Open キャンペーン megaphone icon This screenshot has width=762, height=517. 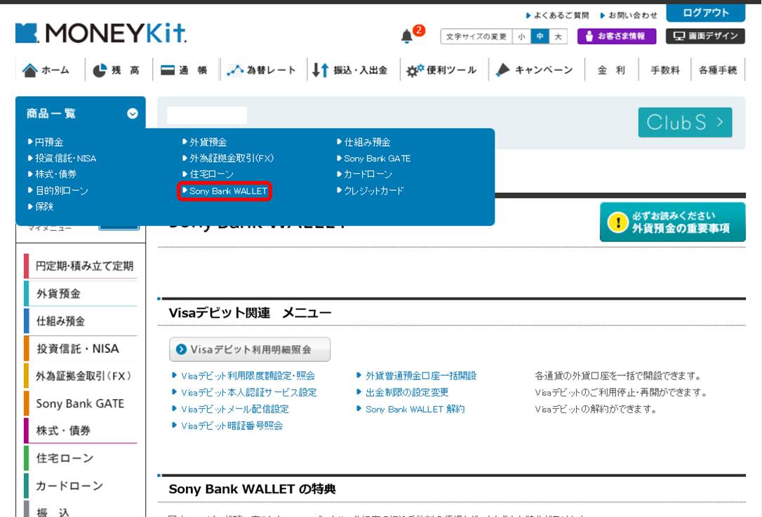coord(502,70)
